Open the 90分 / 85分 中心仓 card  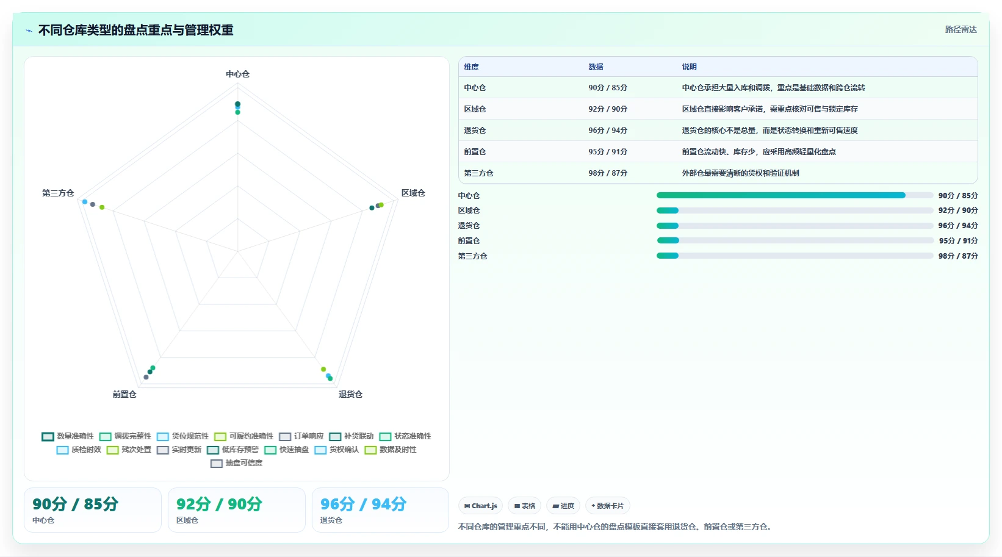click(x=93, y=510)
